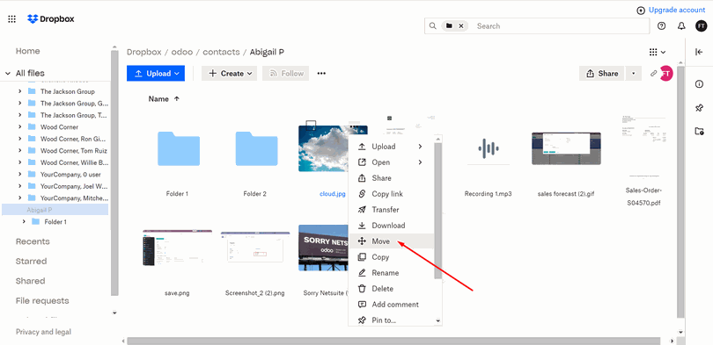Open the Recording 1.mp3 audio file
The width and height of the screenshot is (713, 345).
(x=489, y=148)
